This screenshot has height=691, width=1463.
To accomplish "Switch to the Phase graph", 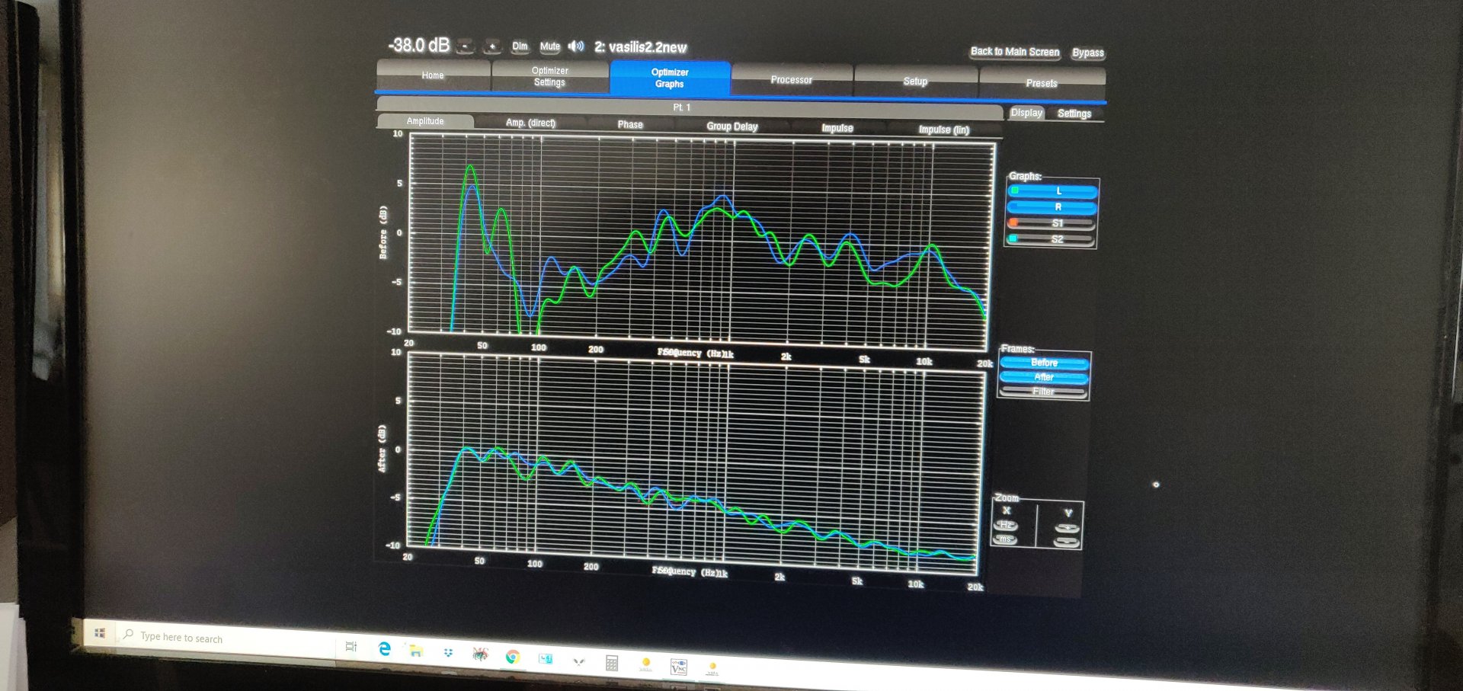I will (630, 124).
